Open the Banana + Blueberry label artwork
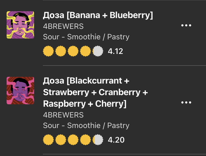The height and width of the screenshot is (156, 206). 20,25
